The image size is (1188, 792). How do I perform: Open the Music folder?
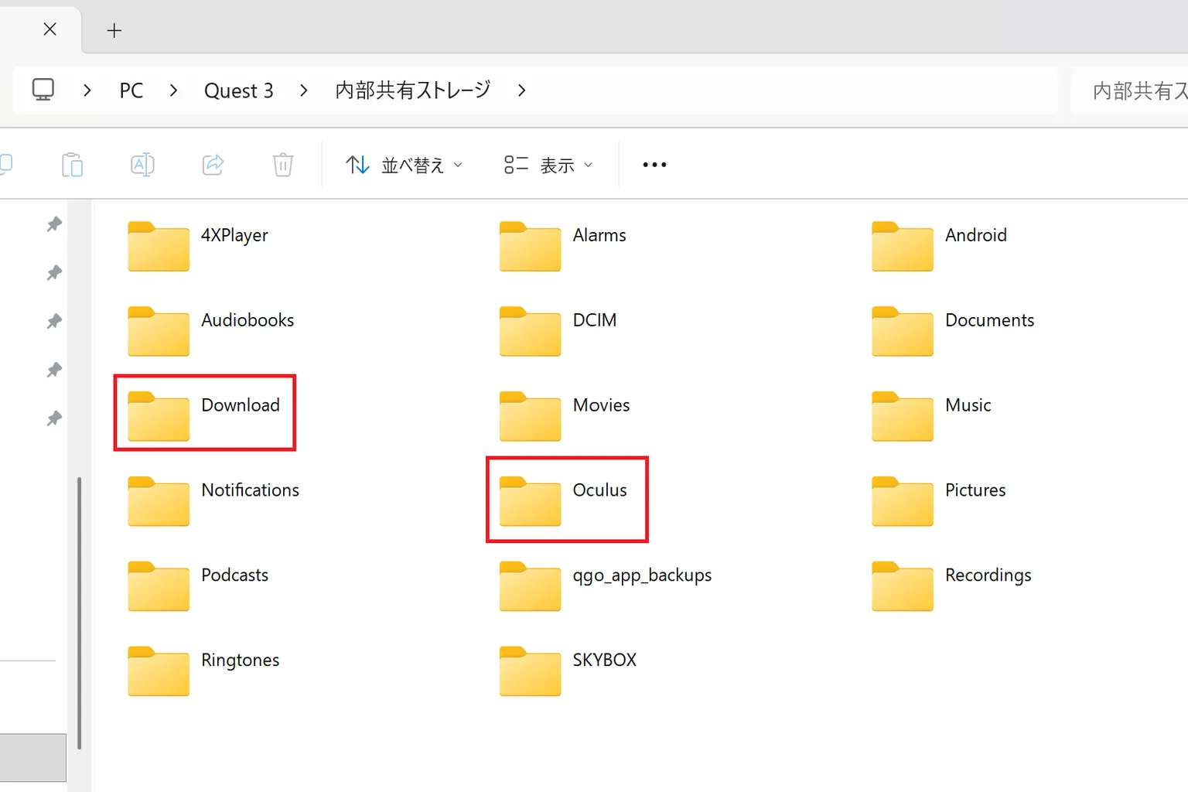tap(931, 416)
